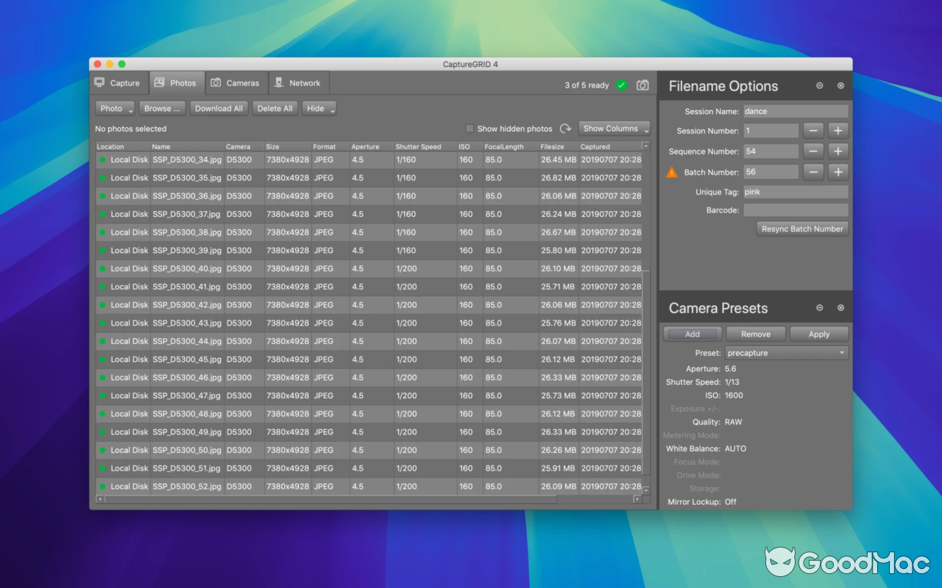Select the Photos tab

177,82
